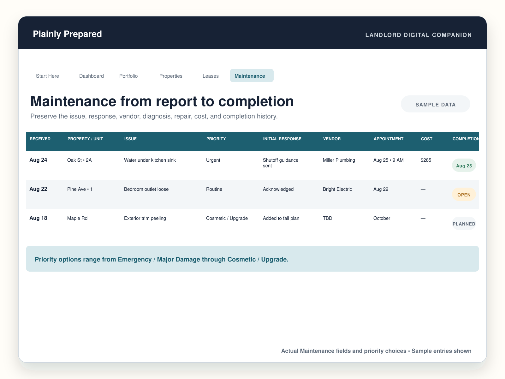Click the Miller Plumbing vendor cell
Image resolution: width=505 pixels, height=379 pixels.
tap(339, 160)
